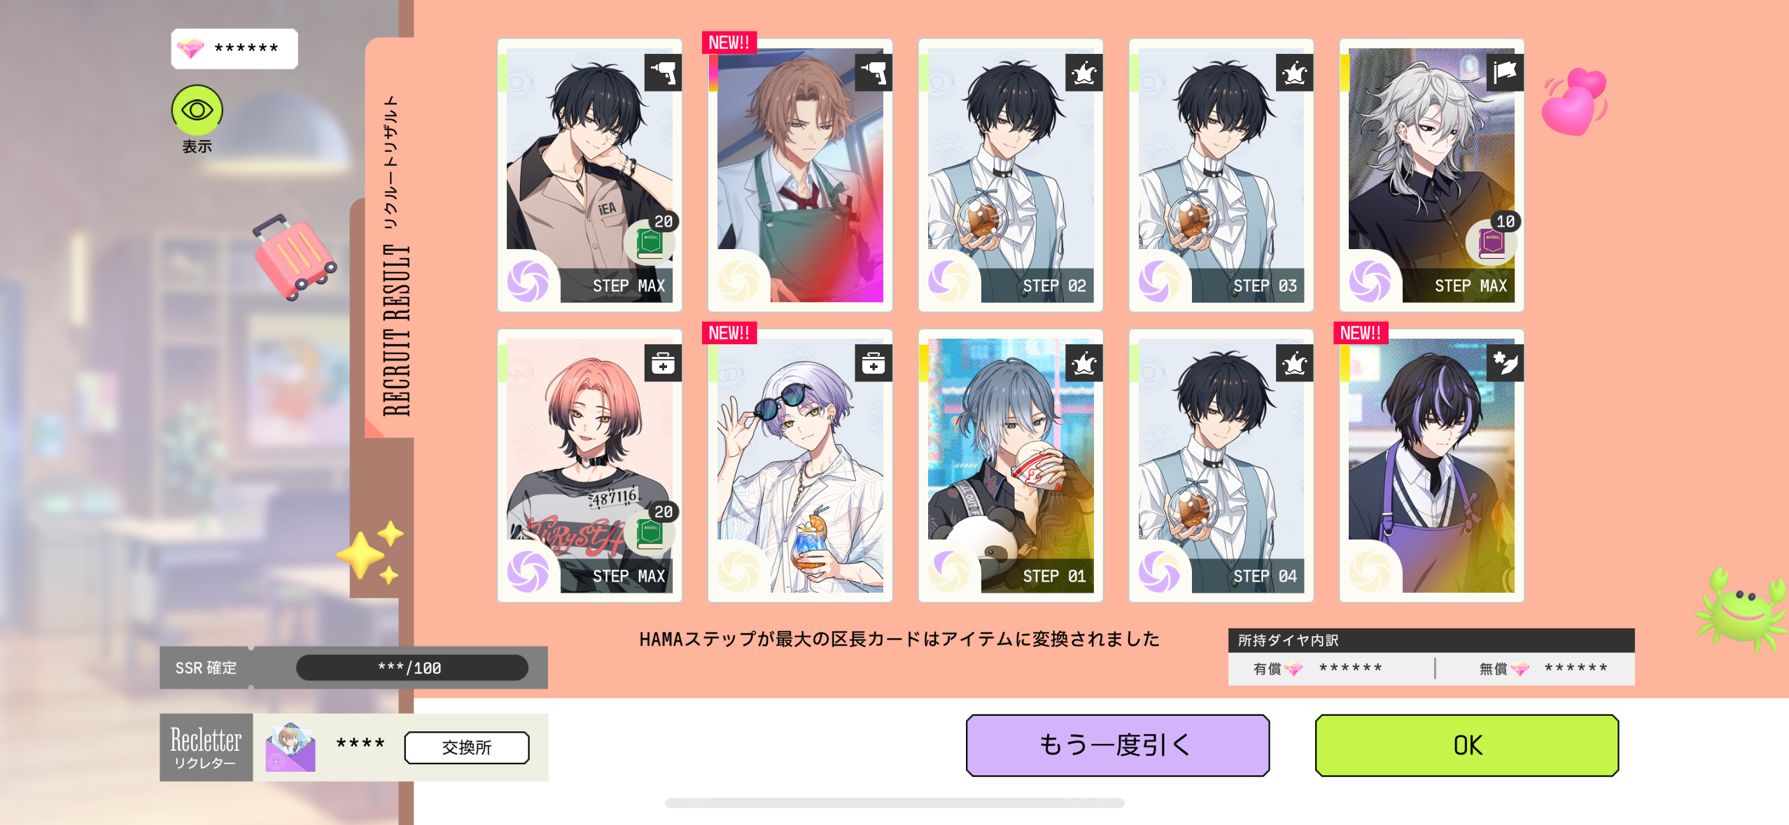Viewport: 1789px width, 825px height.
Task: Click the 有償 paid diamond count
Action: click(x=1350, y=668)
